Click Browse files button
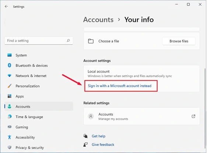Viewport: 210px width, 153px height. pyautogui.click(x=179, y=41)
